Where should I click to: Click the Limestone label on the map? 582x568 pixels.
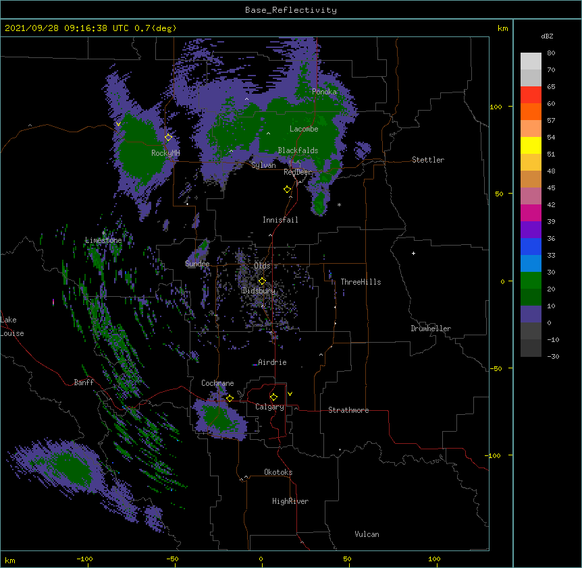(103, 240)
